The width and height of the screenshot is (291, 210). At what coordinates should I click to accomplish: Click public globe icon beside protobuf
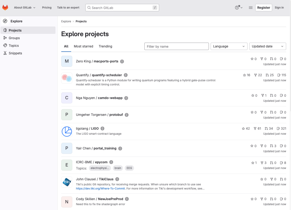point(126,115)
